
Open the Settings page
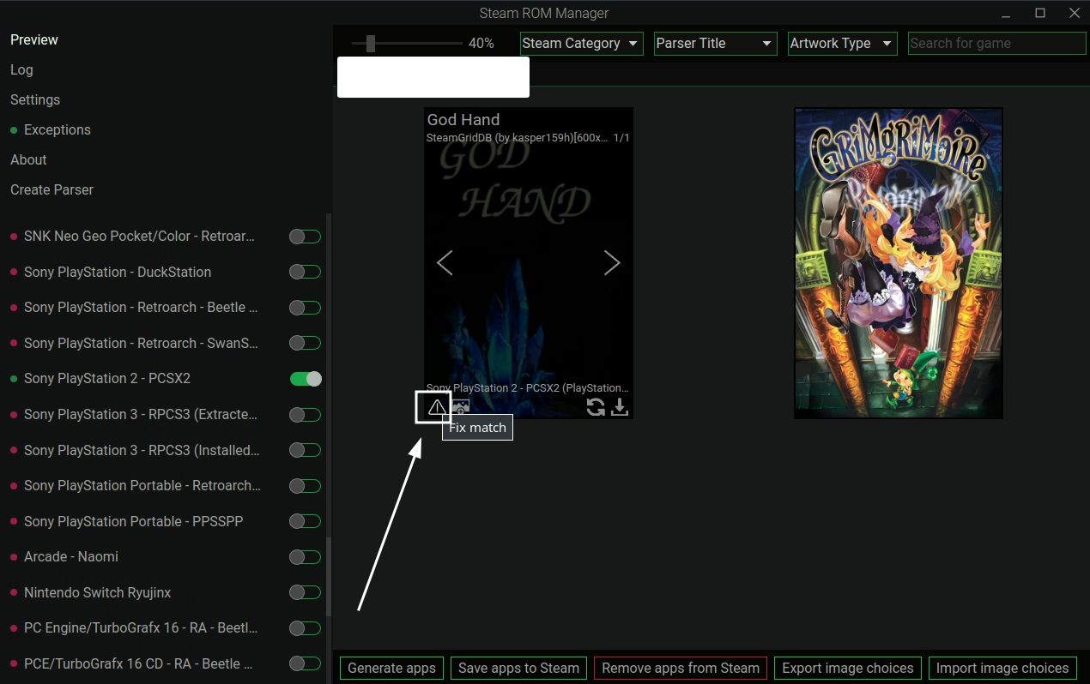35,99
